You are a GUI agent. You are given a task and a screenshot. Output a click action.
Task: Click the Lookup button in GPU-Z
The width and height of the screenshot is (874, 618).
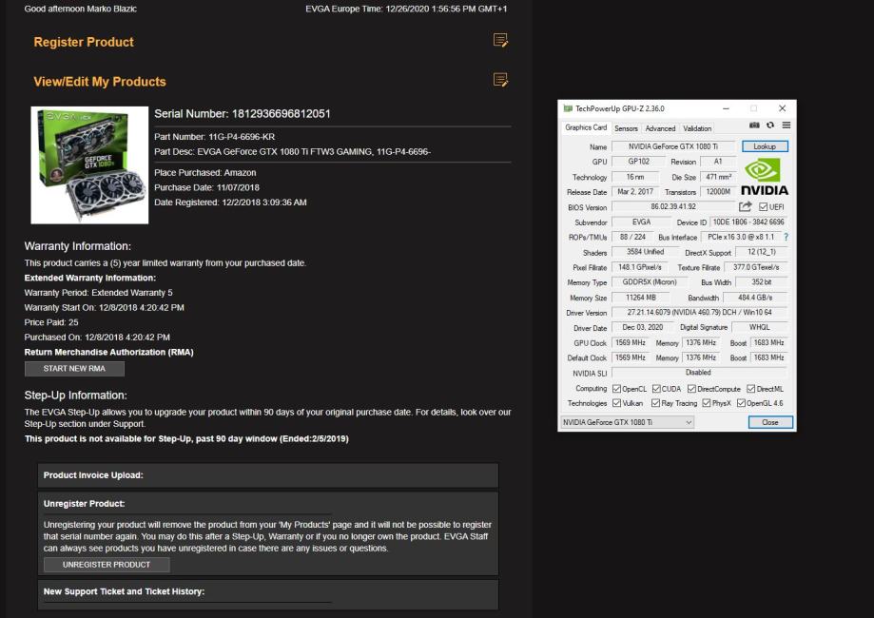765,146
